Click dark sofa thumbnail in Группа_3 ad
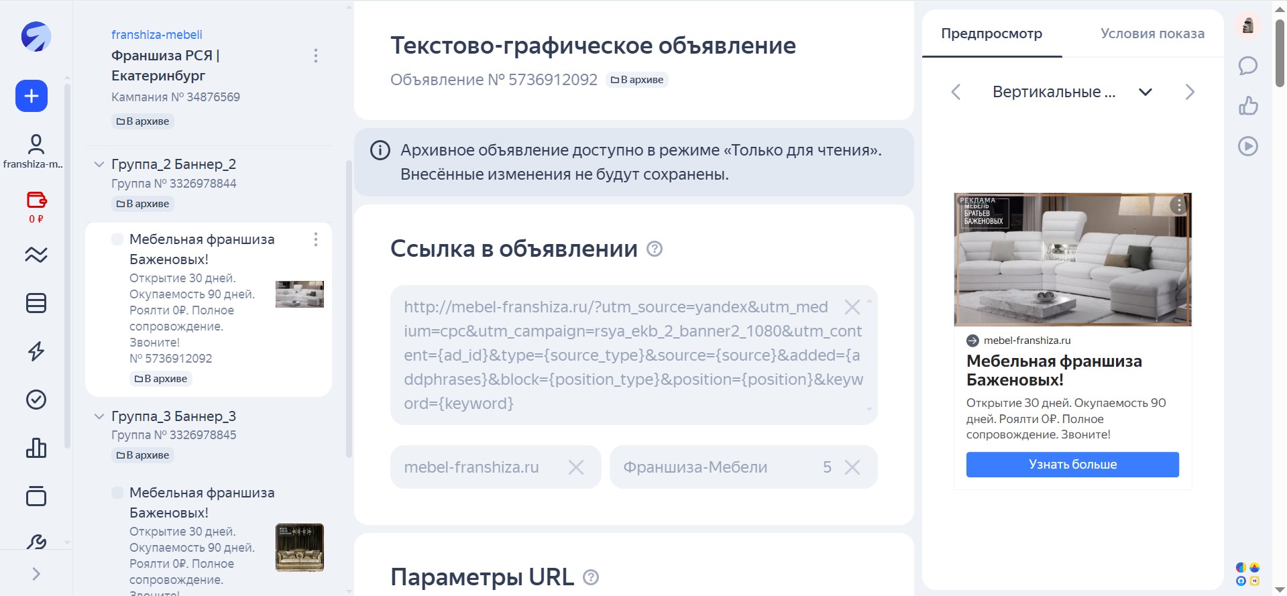 [x=300, y=548]
